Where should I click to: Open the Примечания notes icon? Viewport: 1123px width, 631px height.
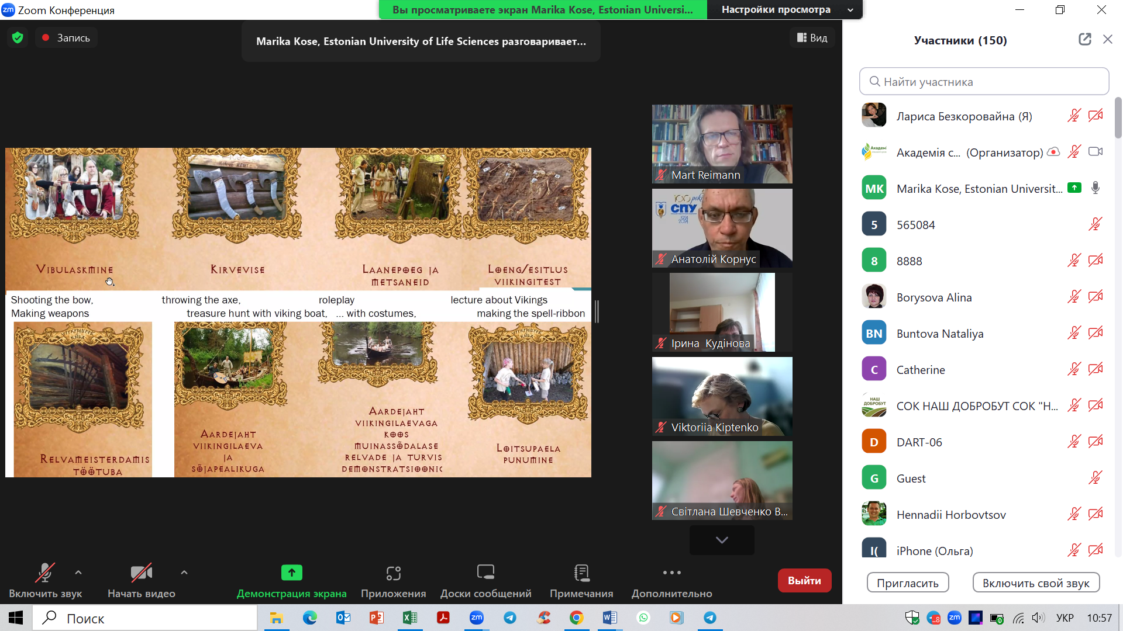tap(581, 573)
